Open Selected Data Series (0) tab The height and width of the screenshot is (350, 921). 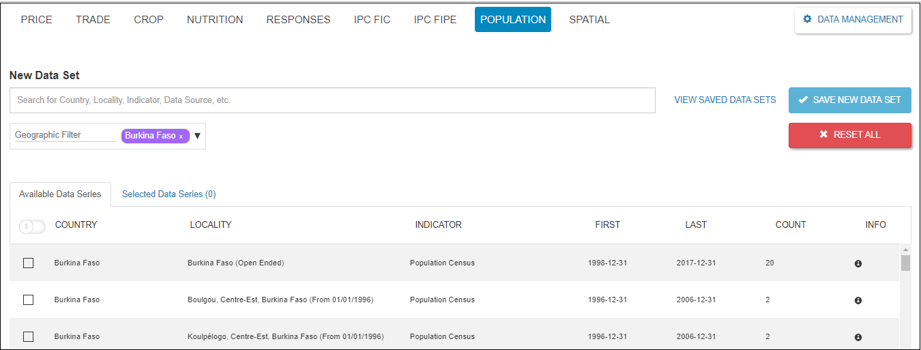tap(169, 194)
